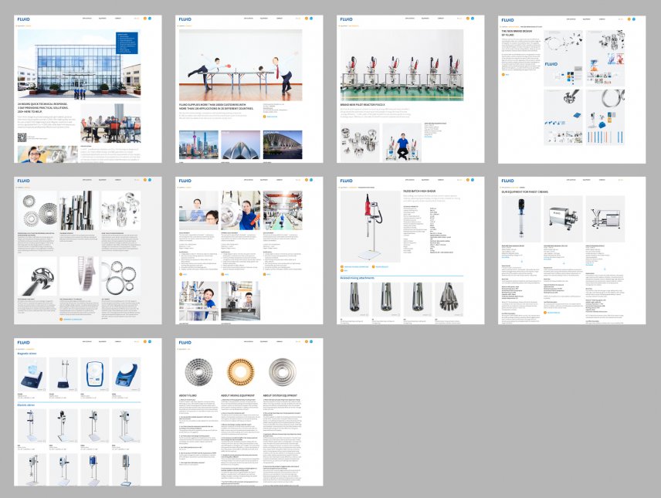The height and width of the screenshot is (498, 661).
Task: Open Equipment menu on the finest creams page
Action: click(x=587, y=180)
